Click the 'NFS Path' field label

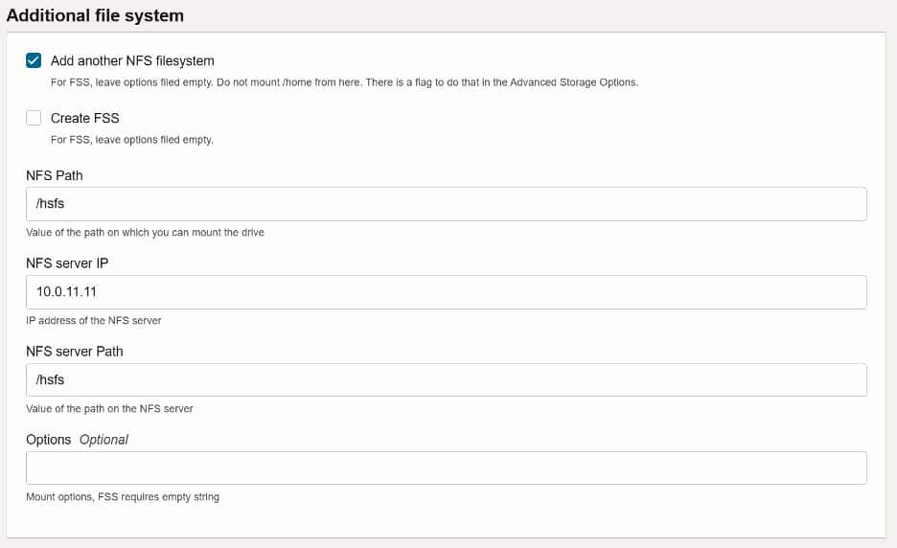coord(55,175)
